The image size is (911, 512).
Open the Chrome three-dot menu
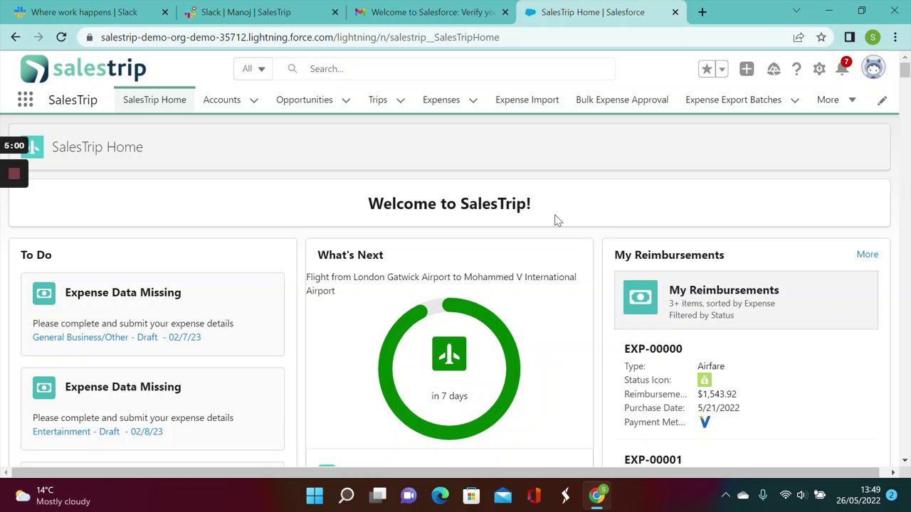coord(895,37)
